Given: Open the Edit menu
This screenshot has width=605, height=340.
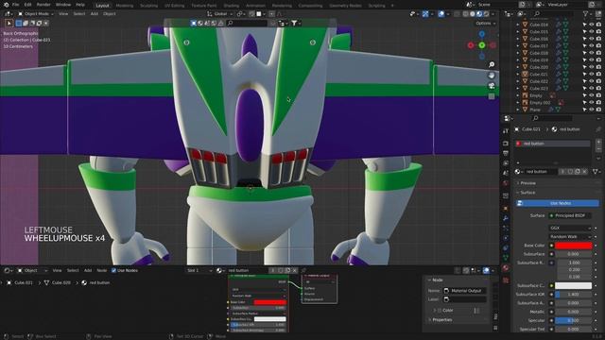Looking at the screenshot, I should (x=27, y=5).
